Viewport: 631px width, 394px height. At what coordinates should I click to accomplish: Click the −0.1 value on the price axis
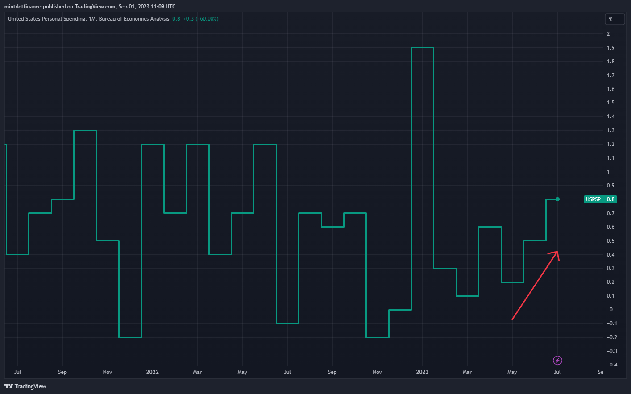pyautogui.click(x=612, y=323)
